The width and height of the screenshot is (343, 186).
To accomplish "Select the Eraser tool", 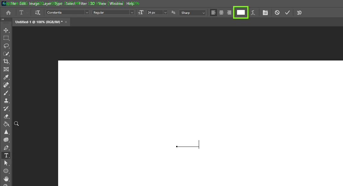I will coord(6,116).
